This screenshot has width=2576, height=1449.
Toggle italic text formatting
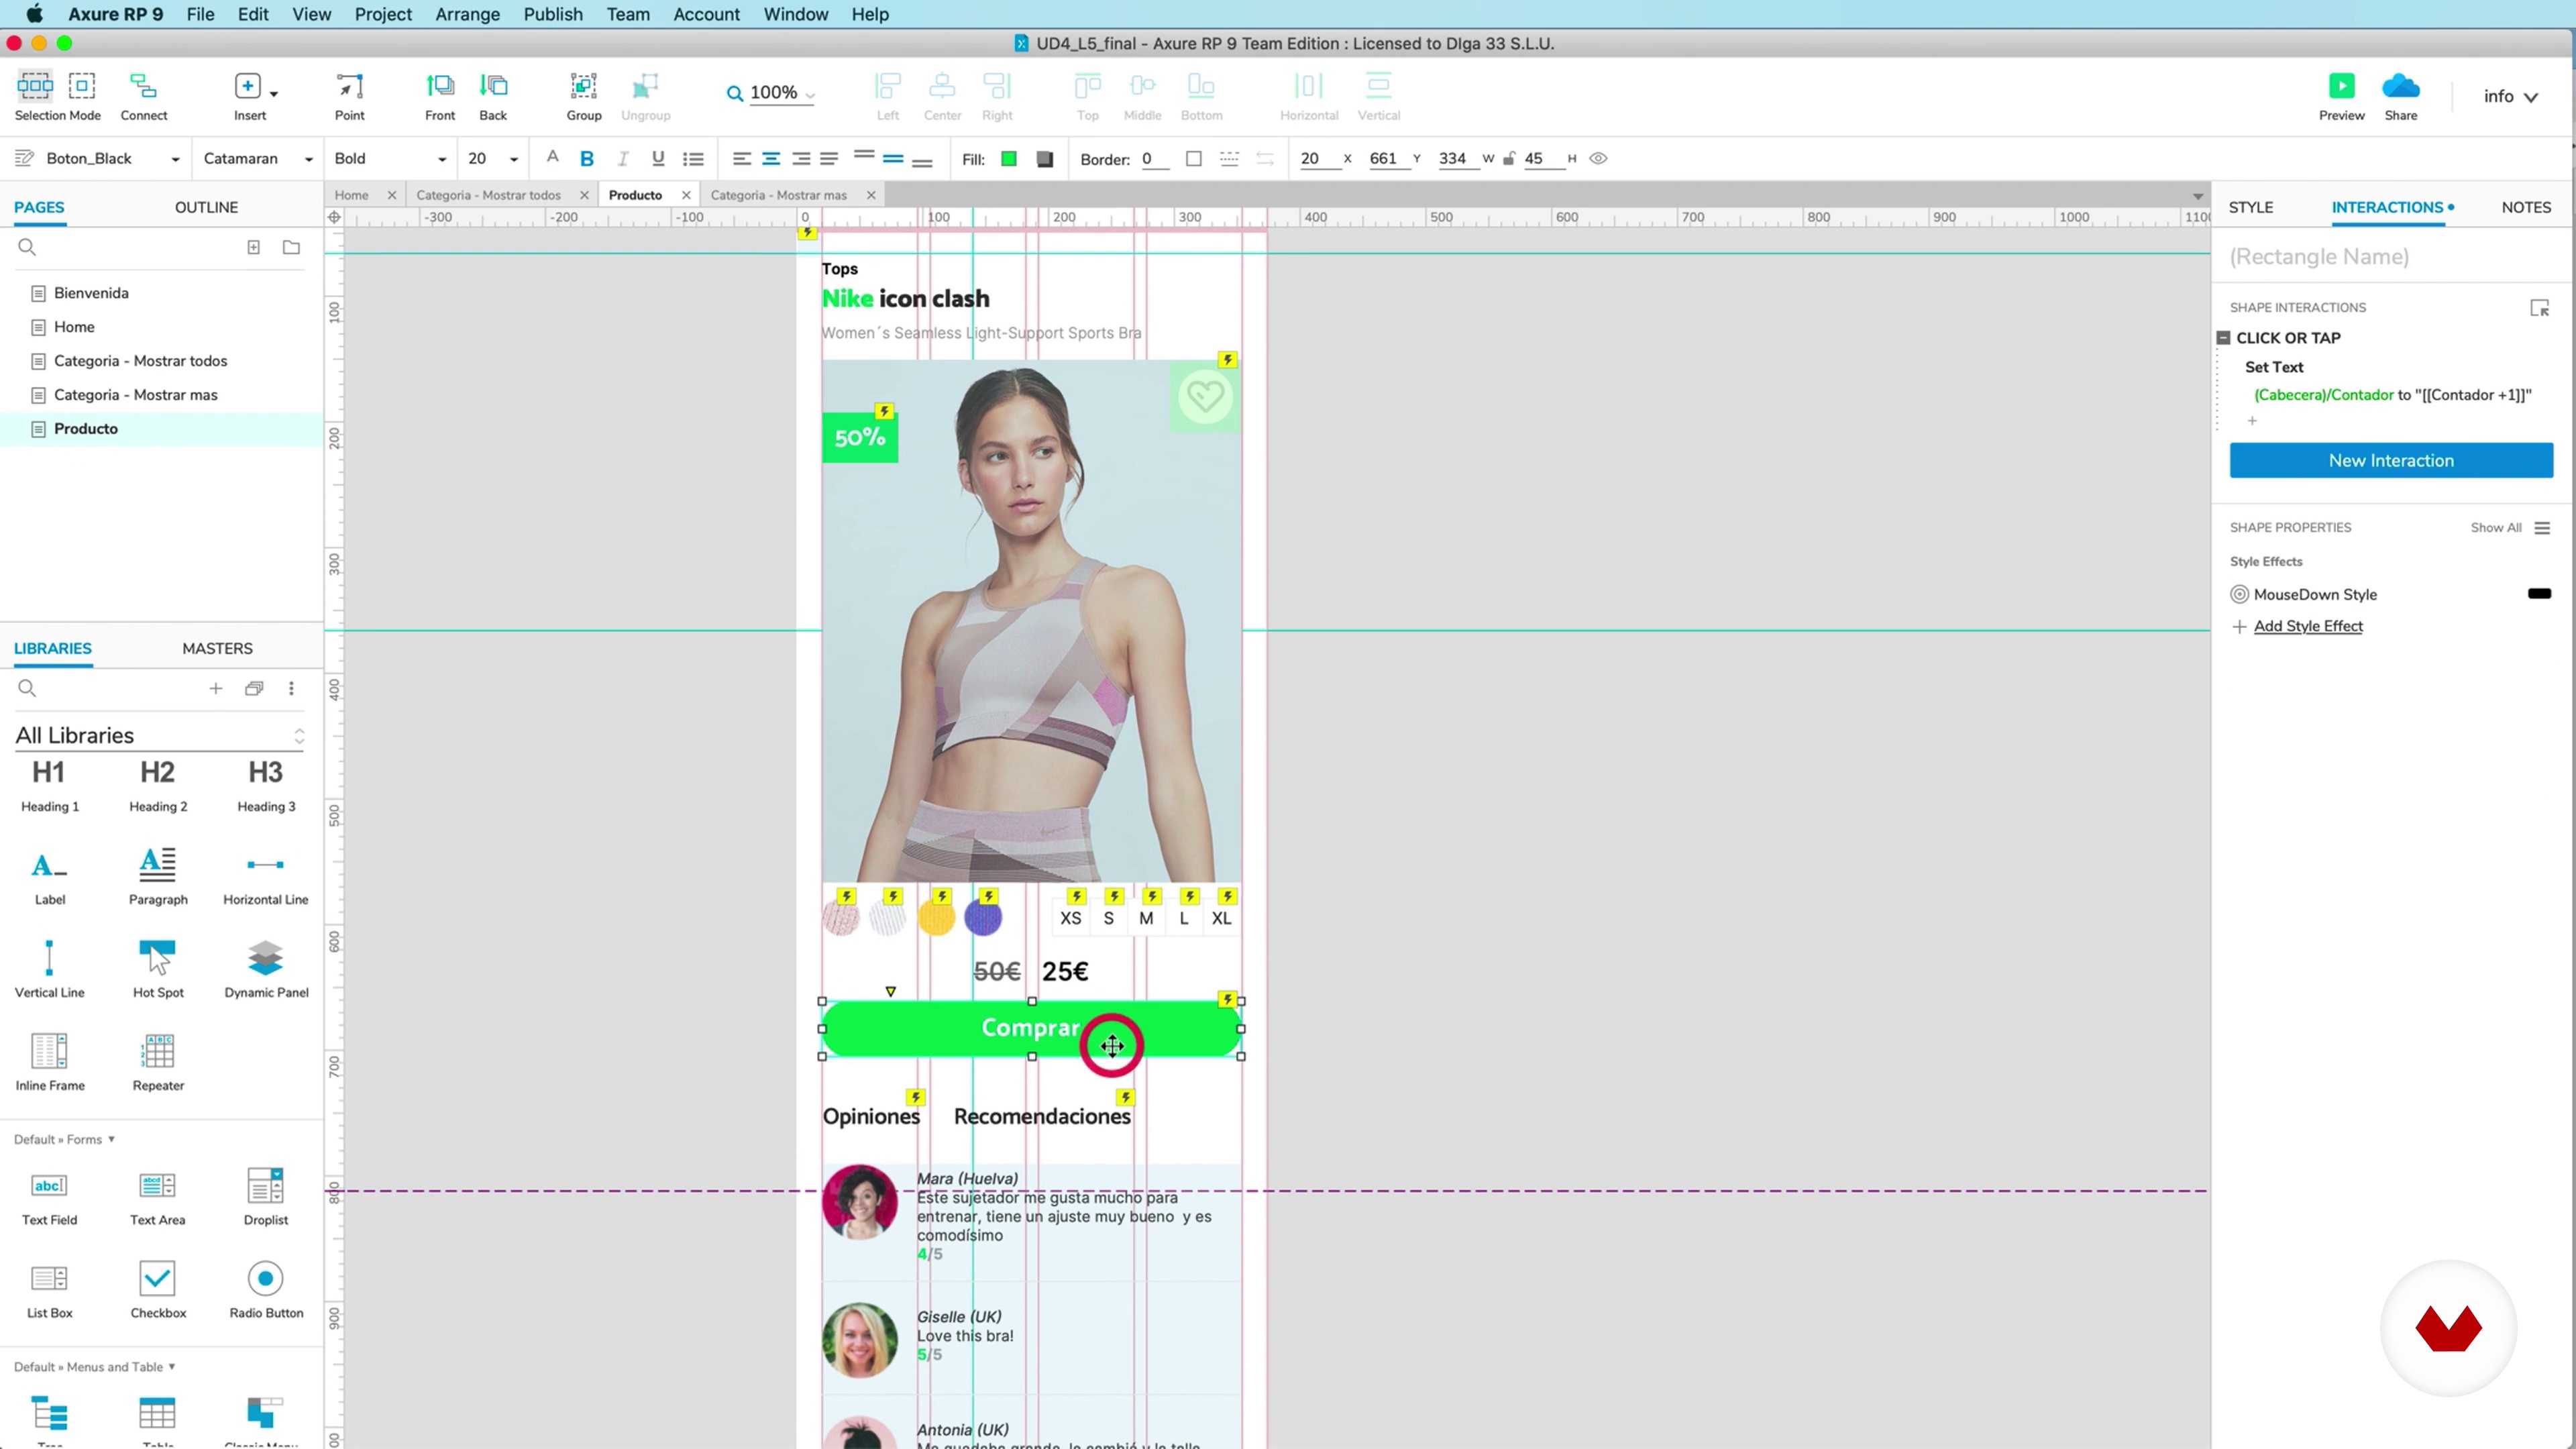623,159
